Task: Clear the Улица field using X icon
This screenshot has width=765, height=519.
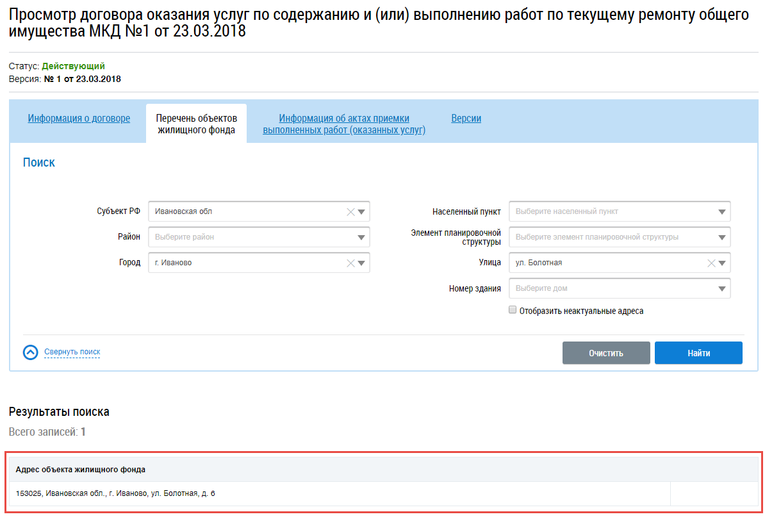Action: coord(711,263)
